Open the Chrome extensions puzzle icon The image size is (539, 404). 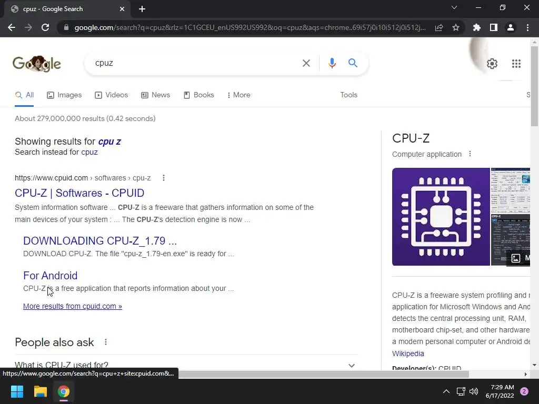pos(477,27)
